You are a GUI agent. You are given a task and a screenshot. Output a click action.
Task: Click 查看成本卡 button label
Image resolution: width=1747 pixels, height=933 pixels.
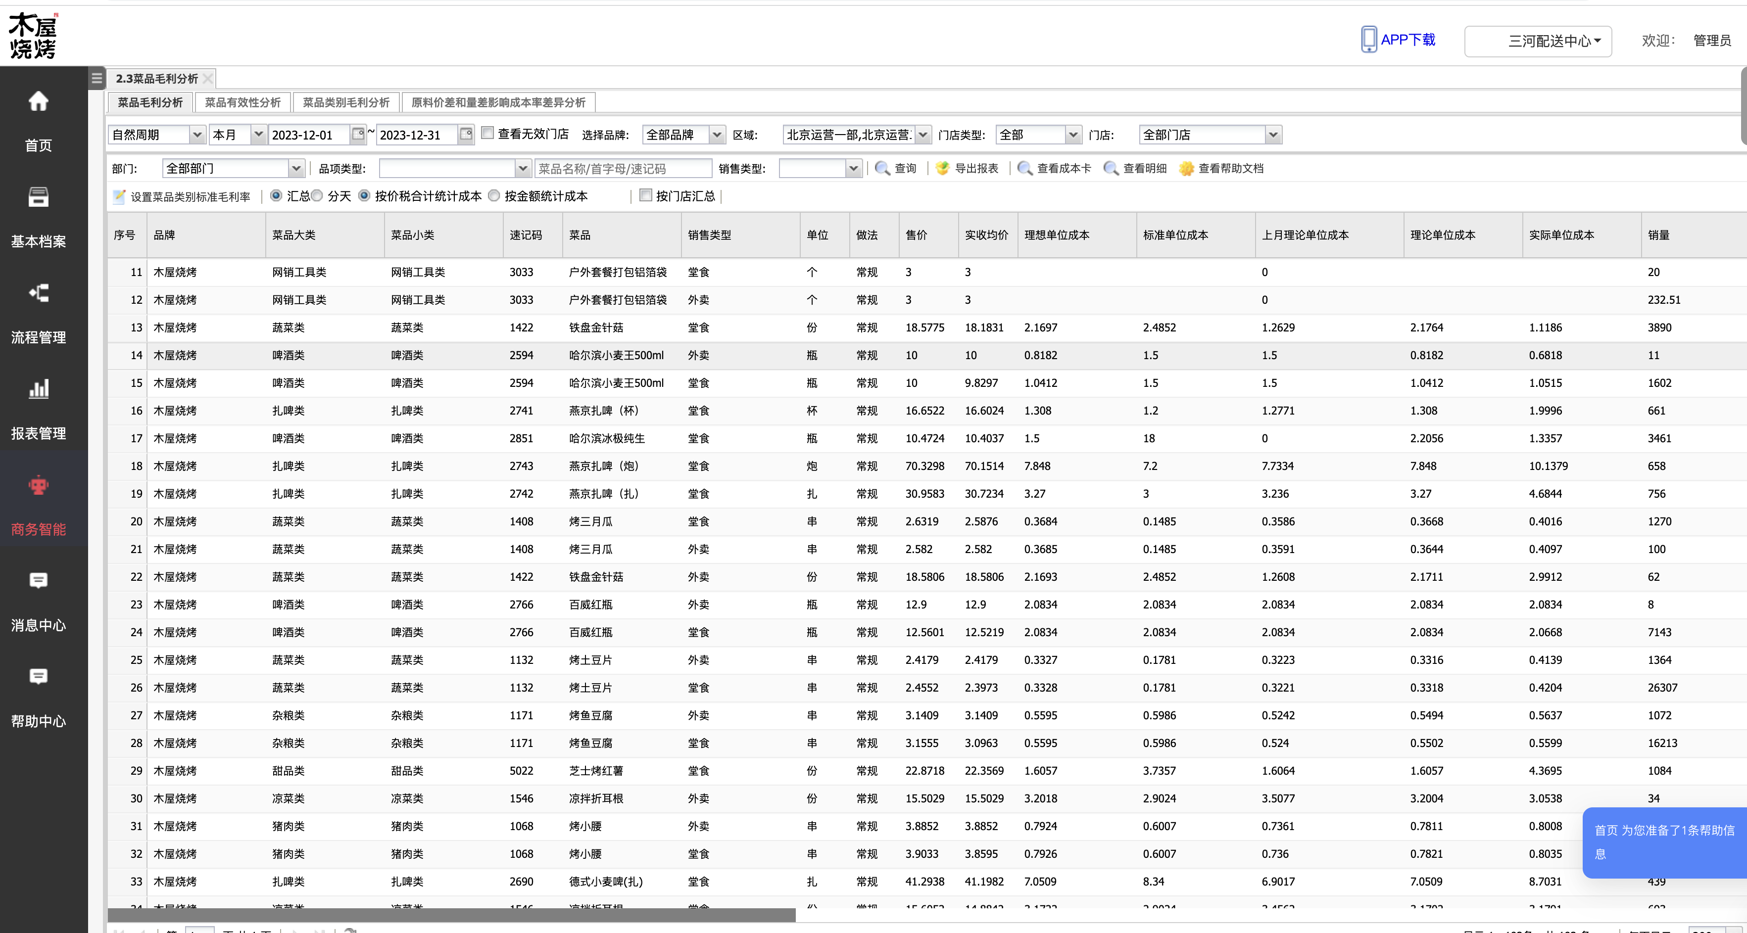click(1064, 168)
